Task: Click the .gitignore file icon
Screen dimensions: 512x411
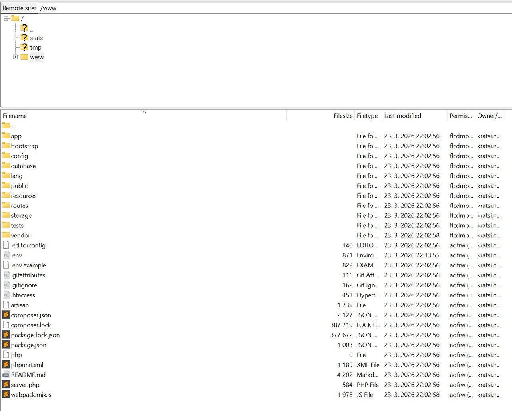Action: [6, 285]
